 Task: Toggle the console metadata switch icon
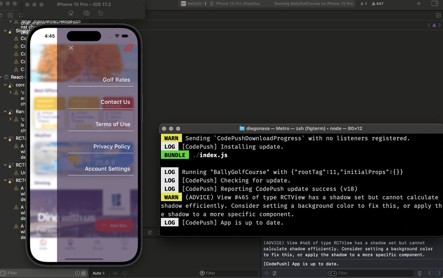[x=275, y=273]
